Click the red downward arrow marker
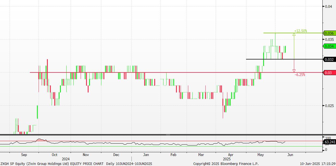This screenshot has height=166, width=336. tap(294, 71)
